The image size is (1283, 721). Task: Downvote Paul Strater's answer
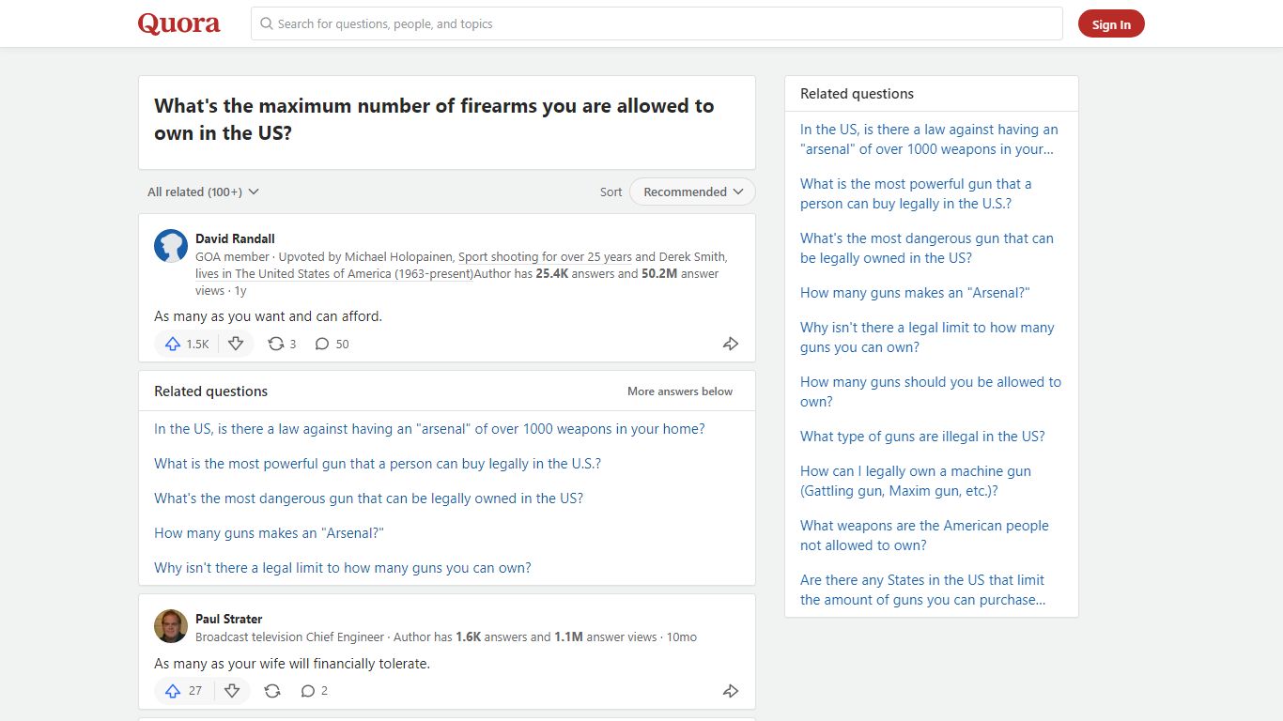pos(232,691)
